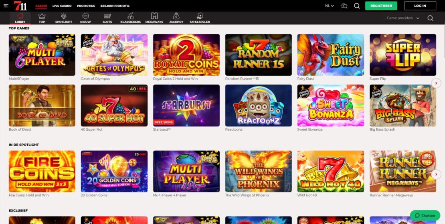Open the 40 Super Hot thumbnail
445x224 pixels.
pyautogui.click(x=114, y=105)
